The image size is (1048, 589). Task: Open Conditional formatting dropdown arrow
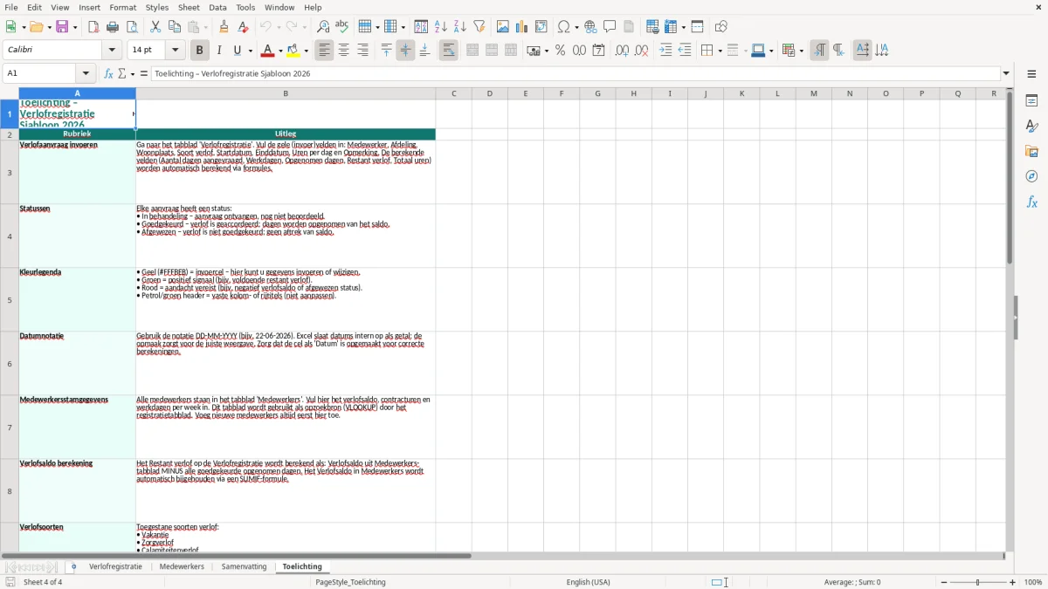click(801, 51)
